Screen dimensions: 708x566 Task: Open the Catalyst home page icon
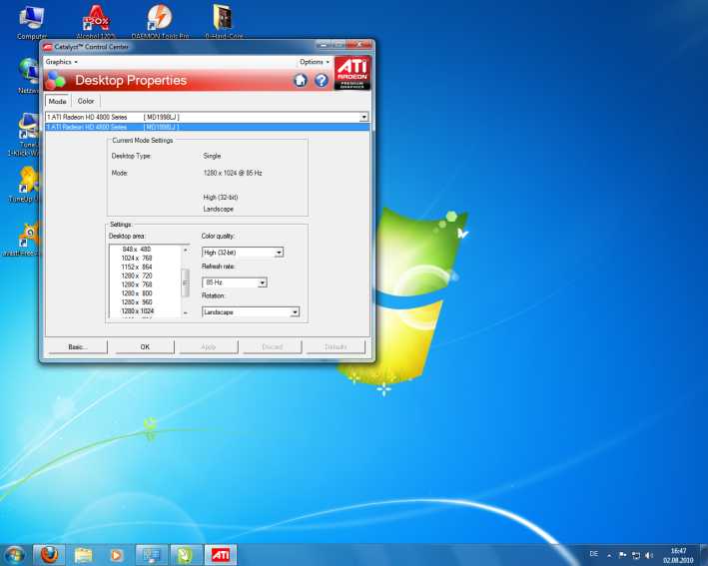click(x=301, y=80)
